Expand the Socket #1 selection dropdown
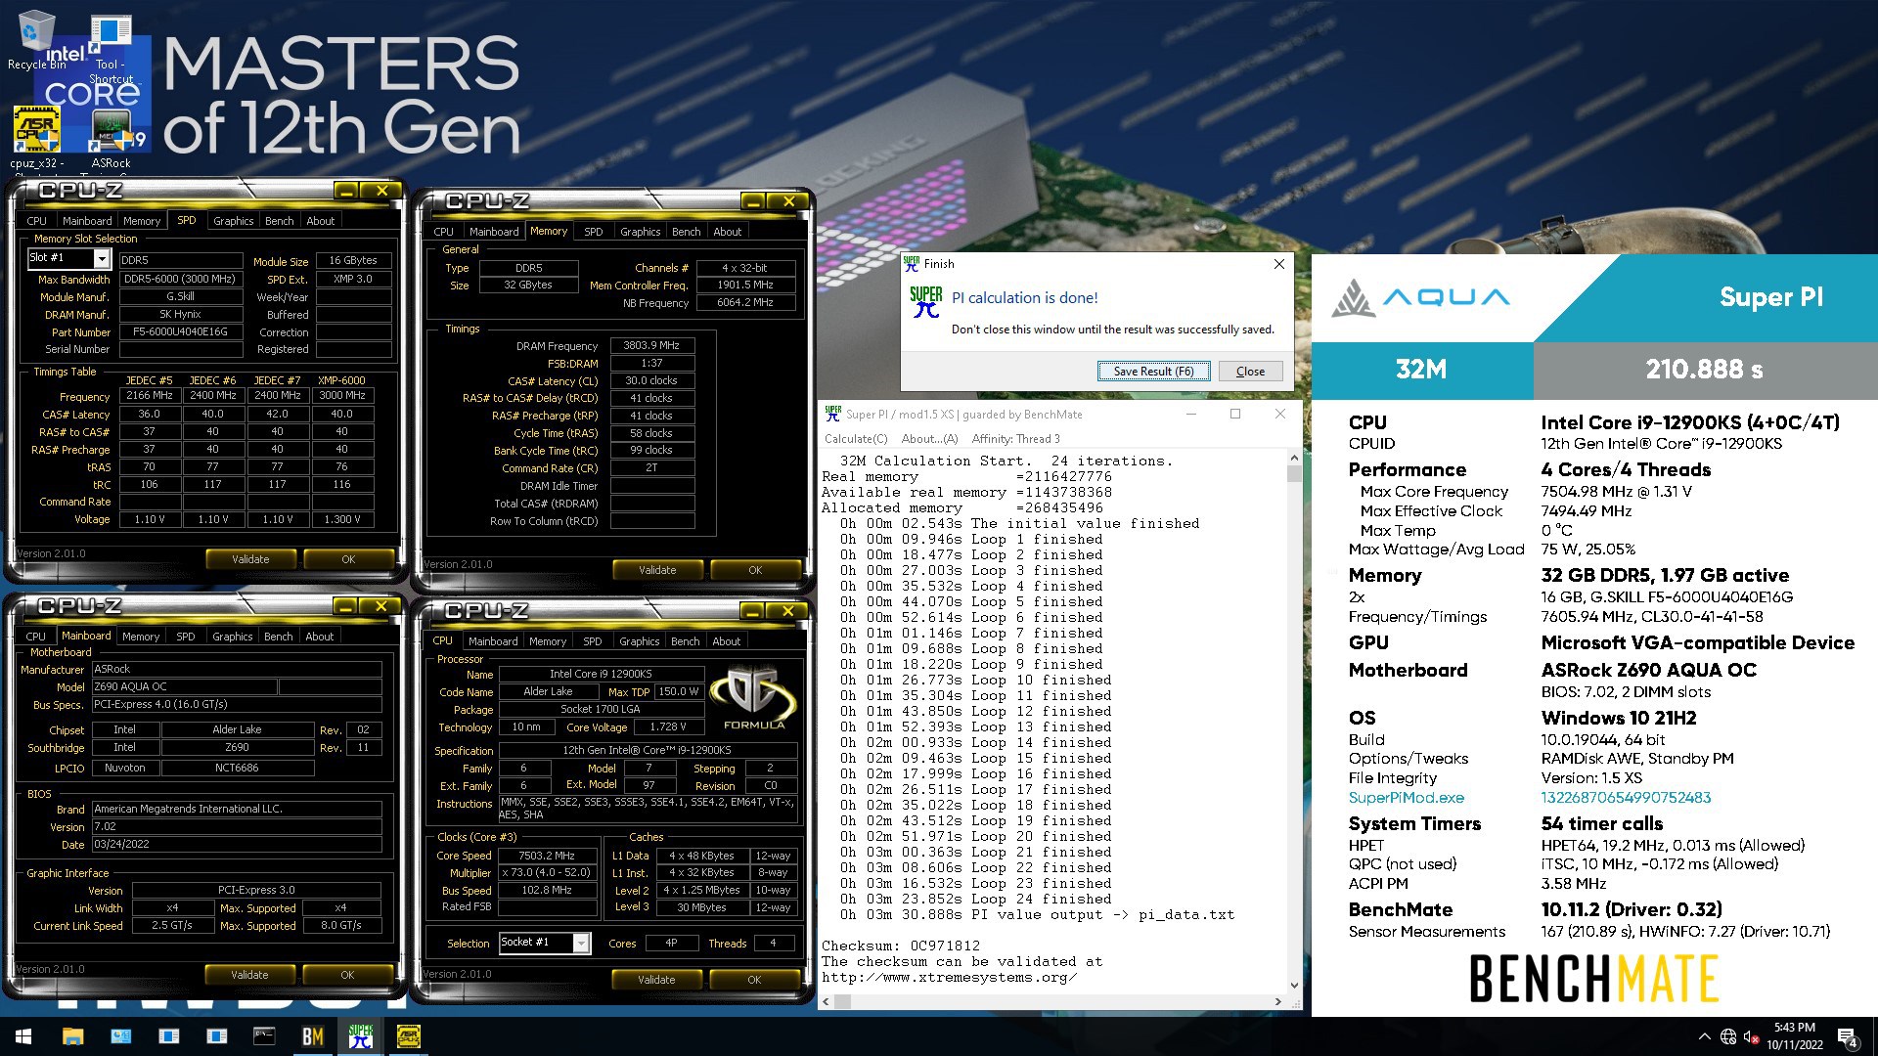This screenshot has height=1056, width=1878. 581,943
